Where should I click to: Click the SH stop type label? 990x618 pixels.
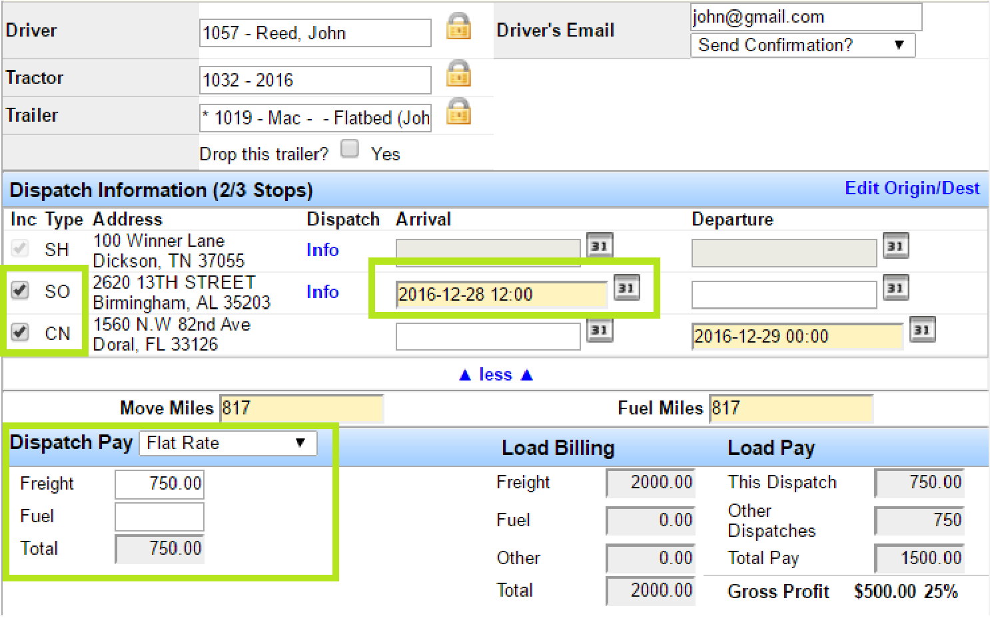click(57, 250)
